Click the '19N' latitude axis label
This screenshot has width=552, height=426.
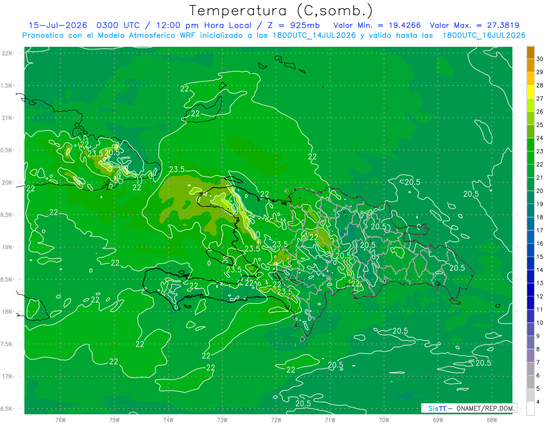8,247
